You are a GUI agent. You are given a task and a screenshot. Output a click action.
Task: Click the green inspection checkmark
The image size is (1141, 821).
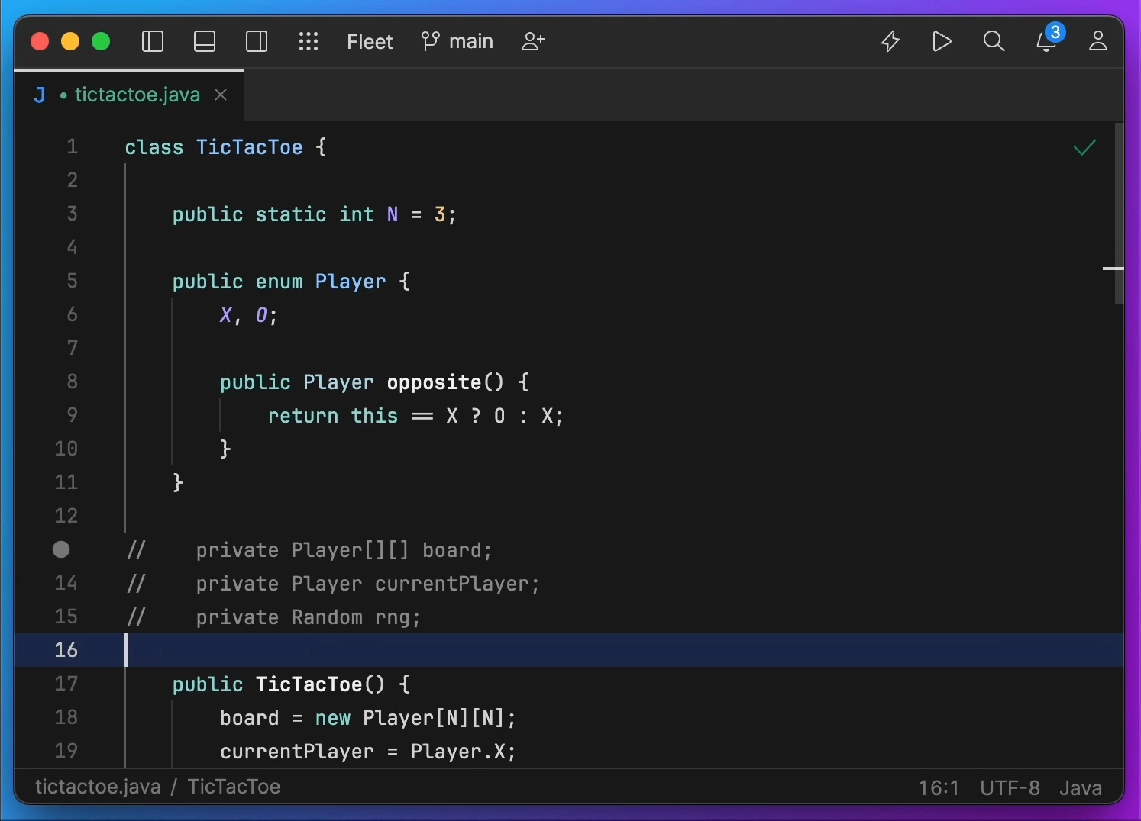coord(1084,147)
